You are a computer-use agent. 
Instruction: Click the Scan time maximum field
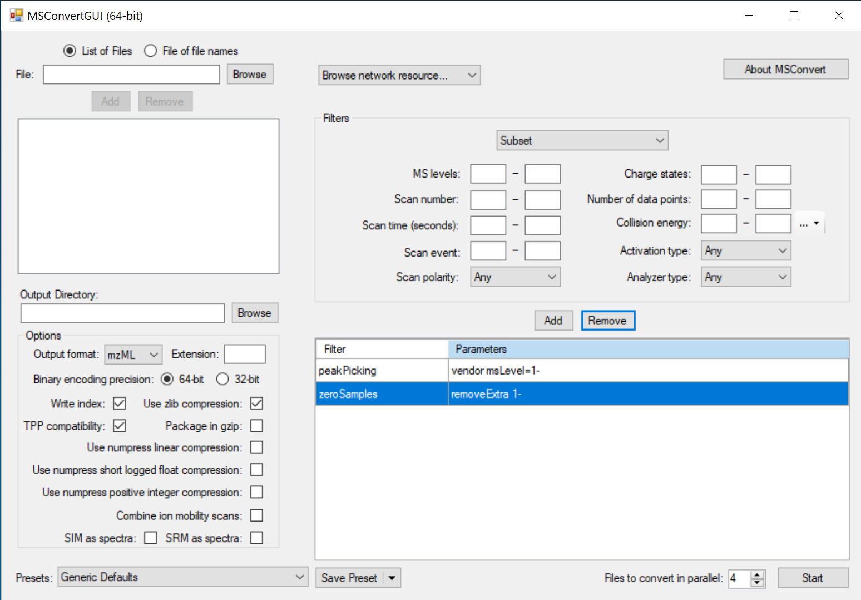(543, 225)
